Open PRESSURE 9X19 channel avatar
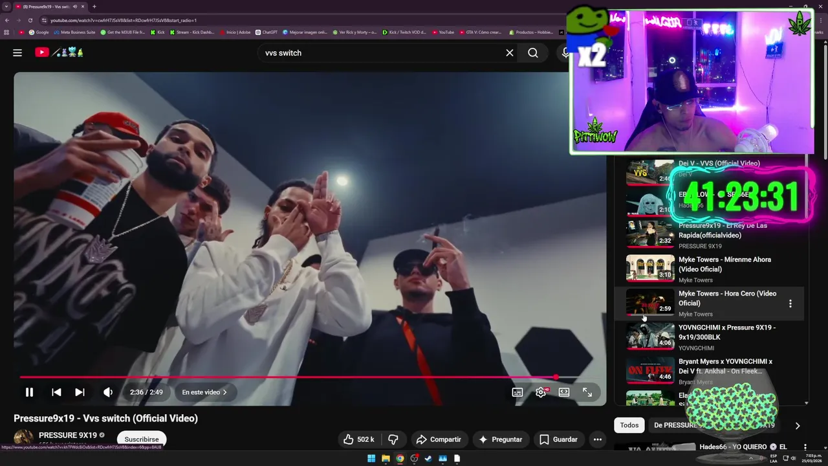Screen dimensions: 828x466 [x=24, y=438]
